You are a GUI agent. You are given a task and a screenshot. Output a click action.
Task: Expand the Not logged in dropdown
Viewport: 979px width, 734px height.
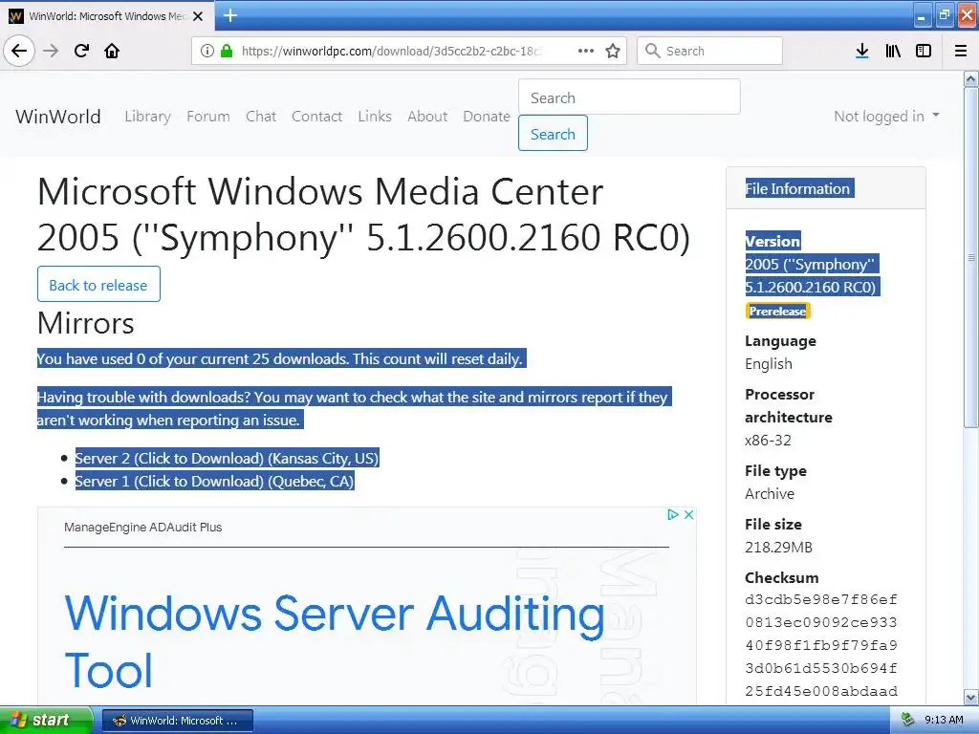[886, 116]
